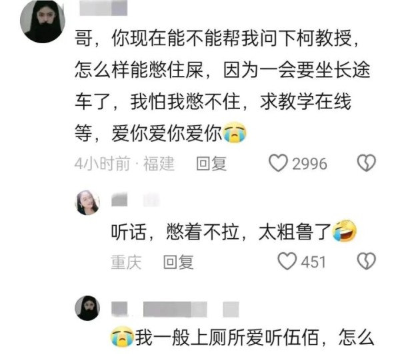Tap the reply text 听话，憋着不拉
Viewport: 400px width, 354px height.
[175, 232]
